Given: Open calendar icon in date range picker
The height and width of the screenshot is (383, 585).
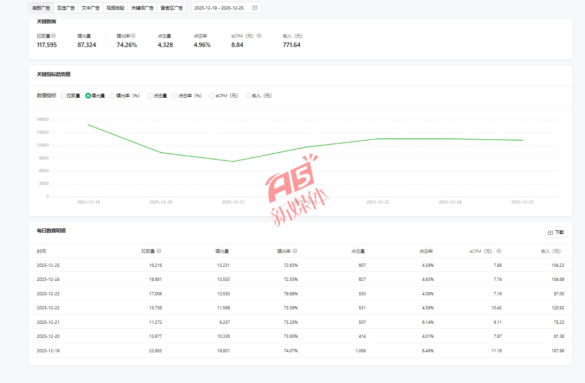Looking at the screenshot, I should click(x=255, y=8).
